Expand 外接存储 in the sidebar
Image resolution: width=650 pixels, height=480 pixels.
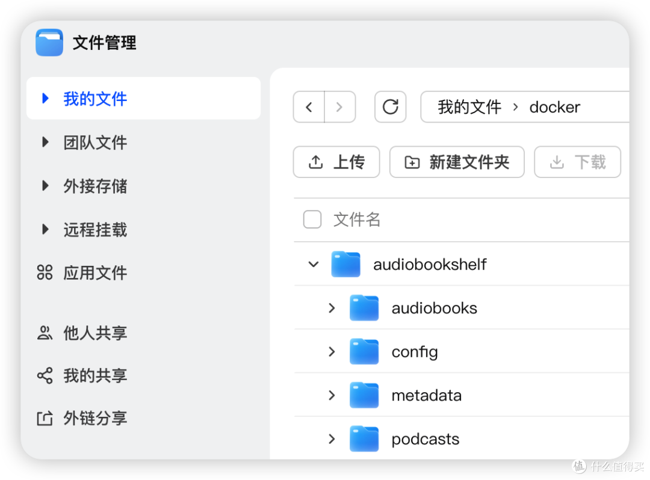coord(95,186)
